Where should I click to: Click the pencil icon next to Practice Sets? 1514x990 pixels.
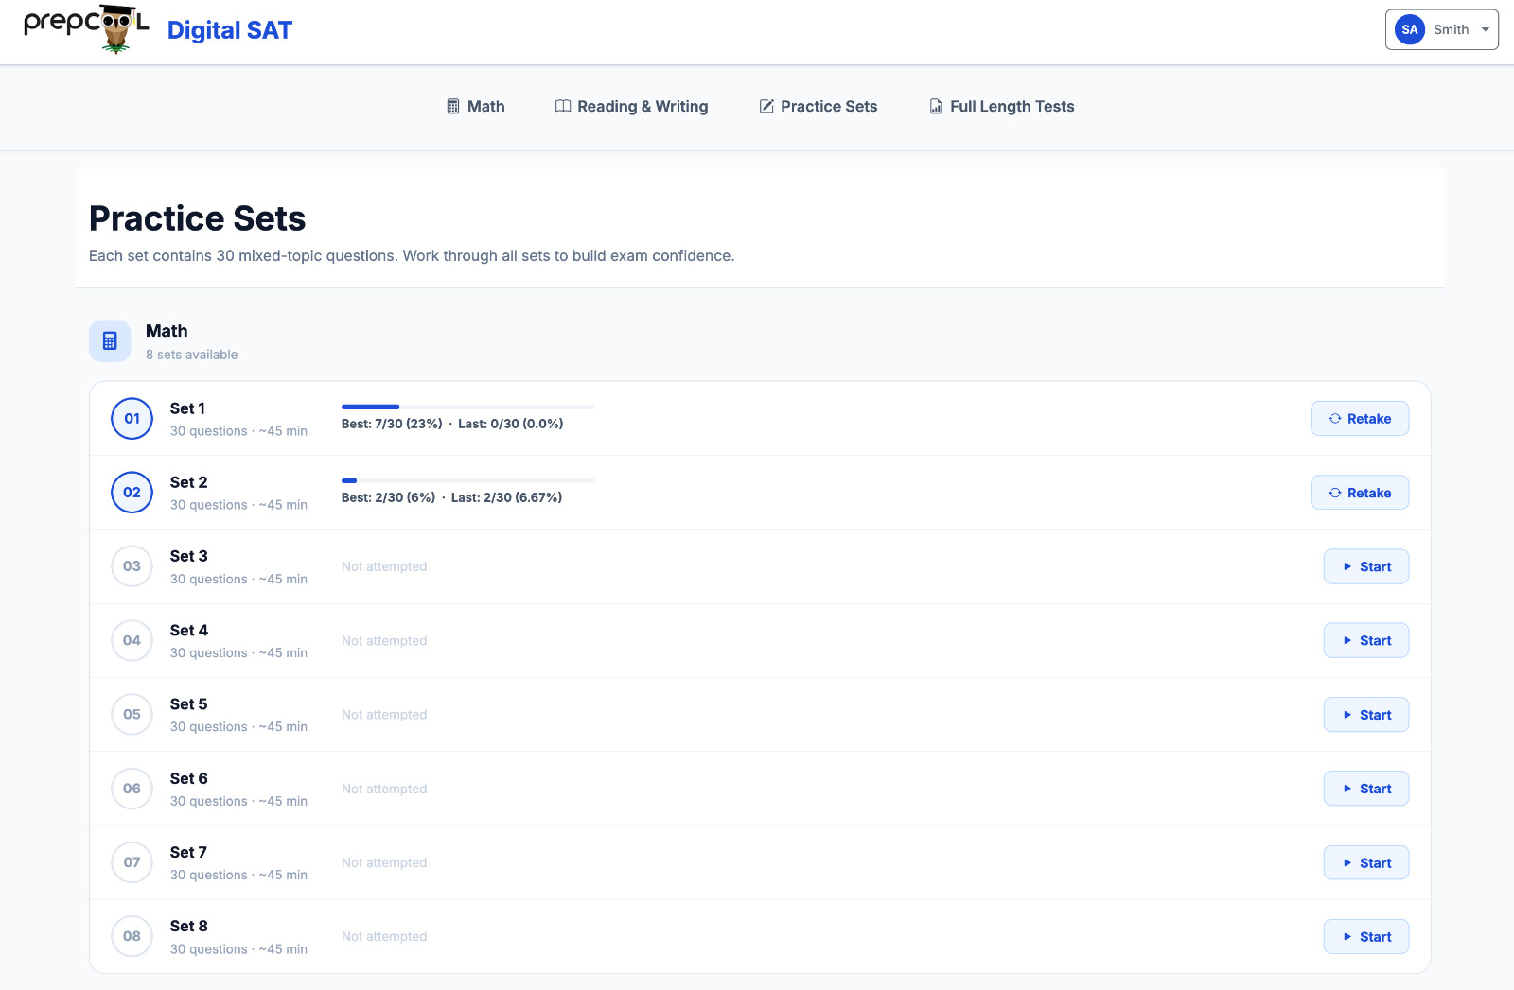click(766, 106)
